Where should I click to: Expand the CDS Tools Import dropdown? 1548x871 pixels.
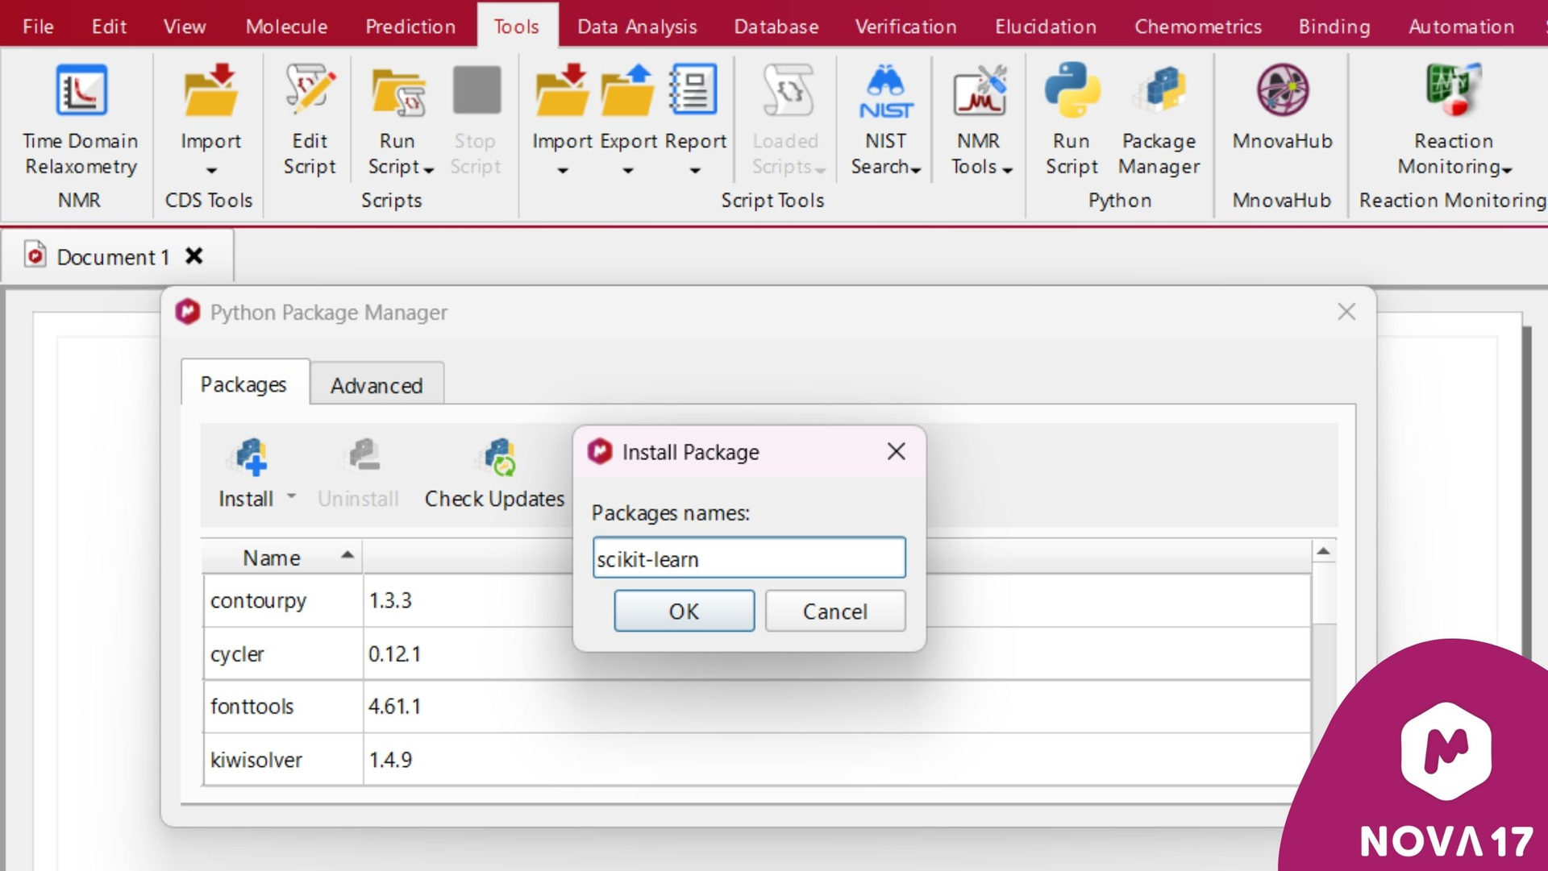[211, 171]
